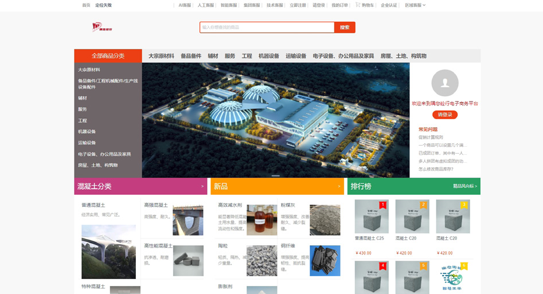Click the grey user avatar icon
The width and height of the screenshot is (543, 294).
point(445,83)
